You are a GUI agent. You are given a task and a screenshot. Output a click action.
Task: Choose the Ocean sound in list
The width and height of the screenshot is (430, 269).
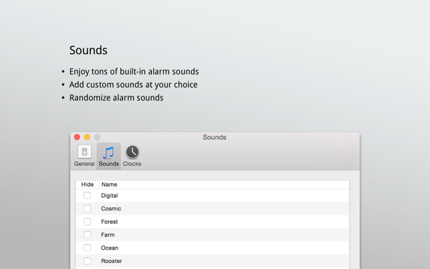212,248
